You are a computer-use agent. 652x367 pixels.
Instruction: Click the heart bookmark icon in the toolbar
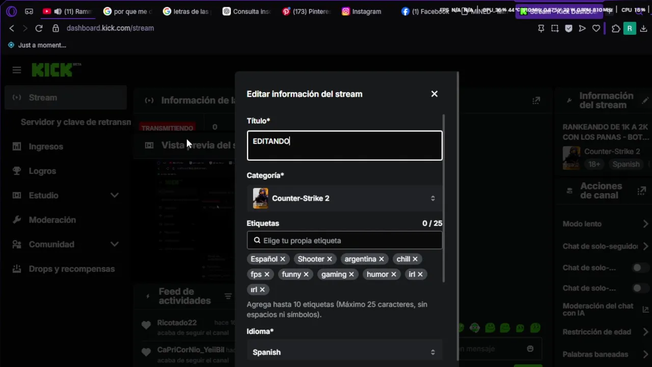[596, 29]
